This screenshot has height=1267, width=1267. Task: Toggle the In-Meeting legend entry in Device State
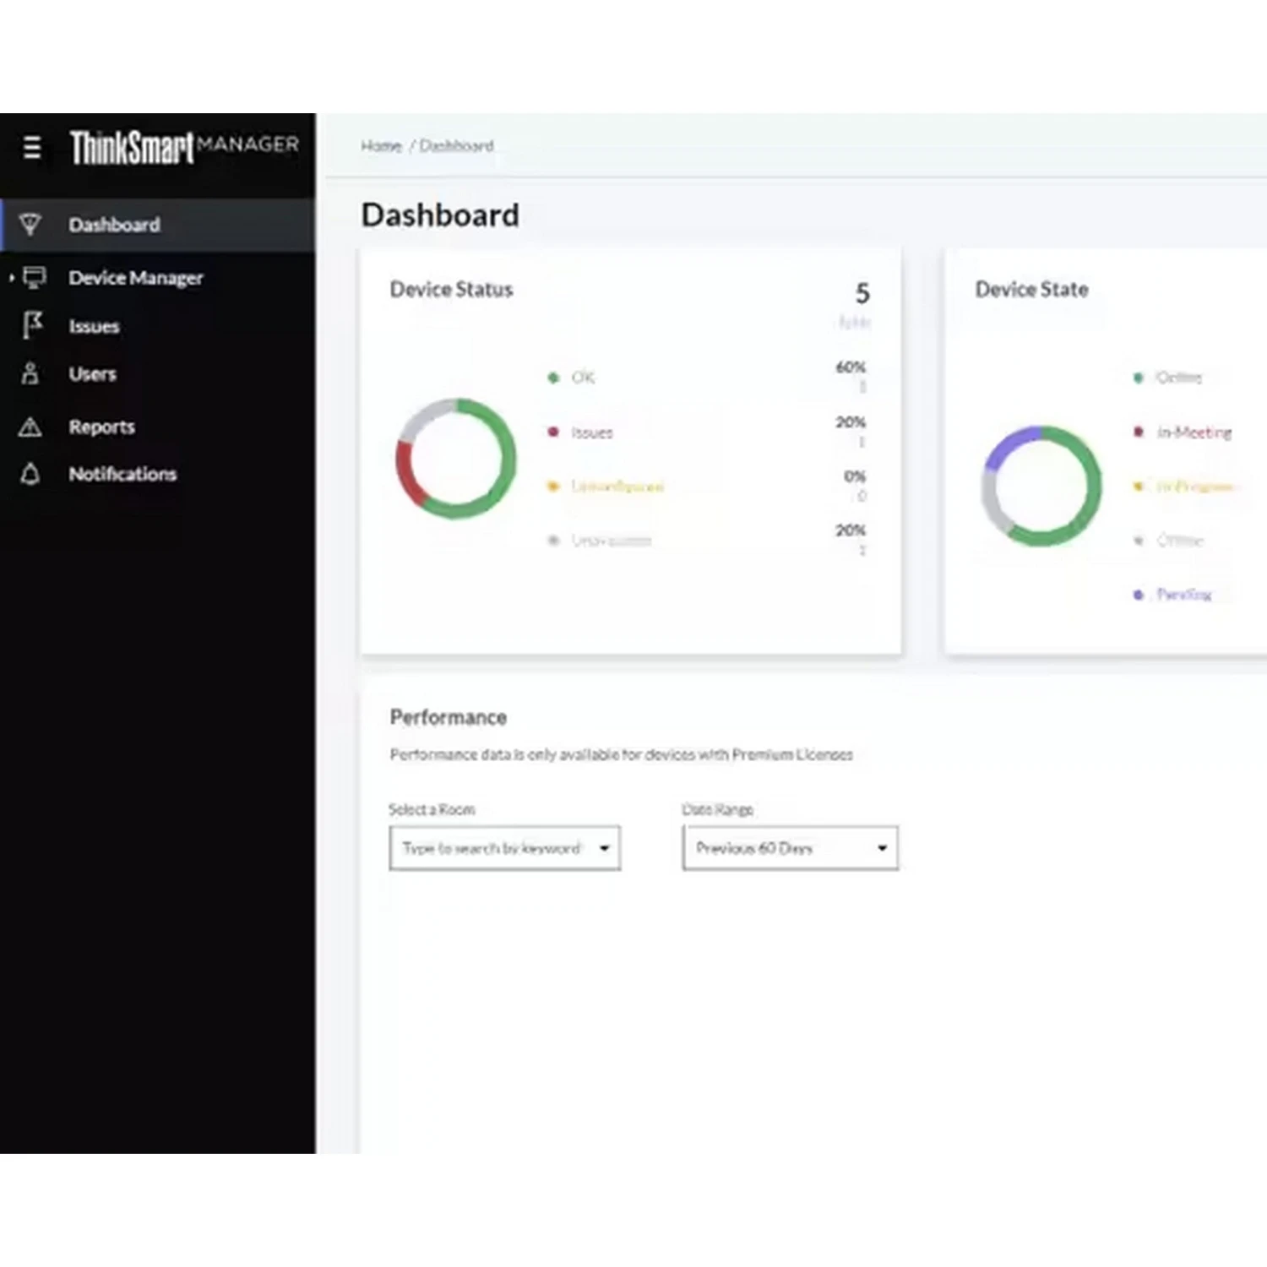click(x=1193, y=432)
